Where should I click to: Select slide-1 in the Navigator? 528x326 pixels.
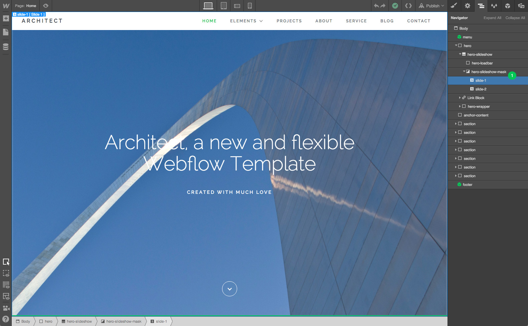click(488, 80)
